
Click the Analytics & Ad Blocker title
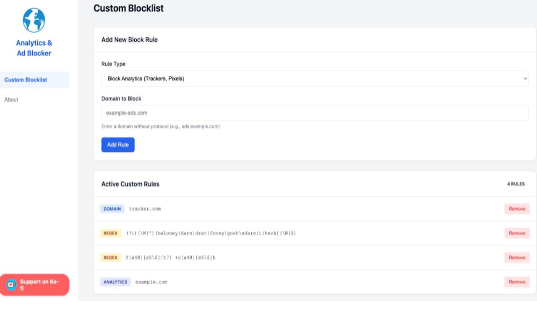(34, 48)
